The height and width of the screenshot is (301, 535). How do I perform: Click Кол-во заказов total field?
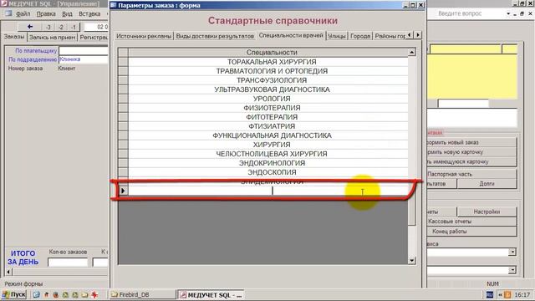coord(68,262)
